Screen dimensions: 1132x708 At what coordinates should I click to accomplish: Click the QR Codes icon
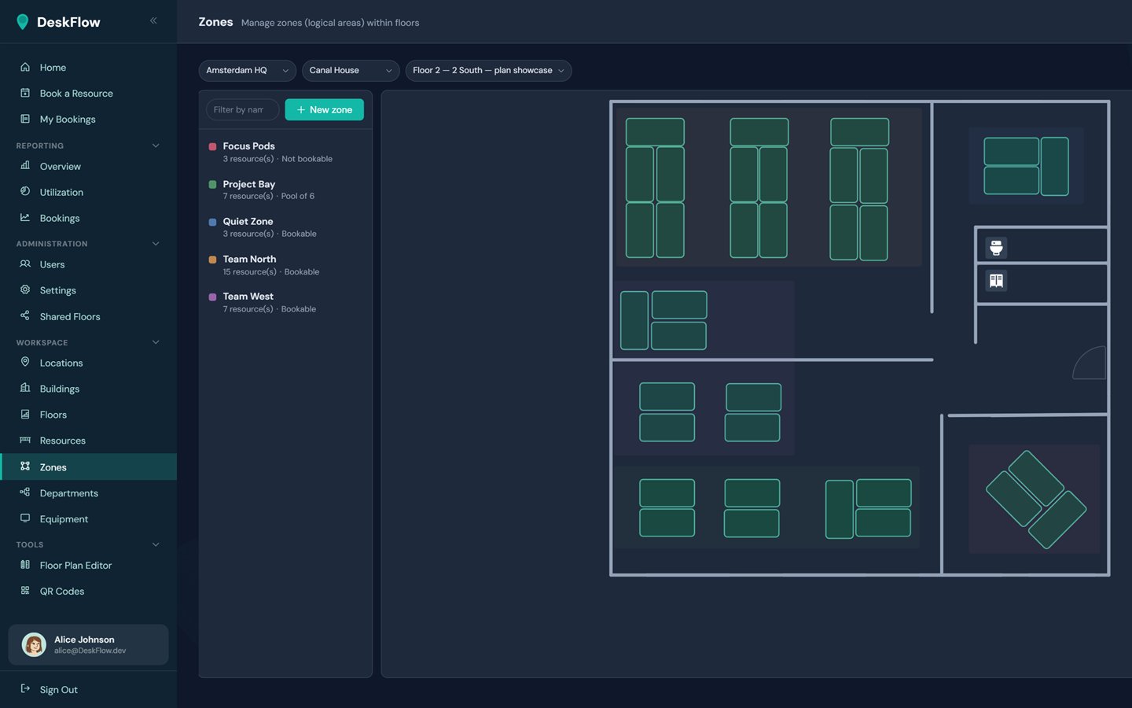coord(25,591)
